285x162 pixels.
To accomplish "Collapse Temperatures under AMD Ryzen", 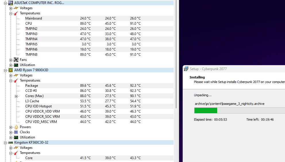I will click(x=11, y=81).
